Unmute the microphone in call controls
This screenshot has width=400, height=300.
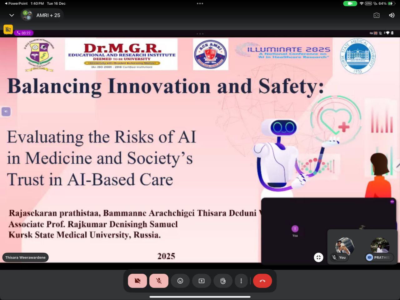click(x=159, y=281)
